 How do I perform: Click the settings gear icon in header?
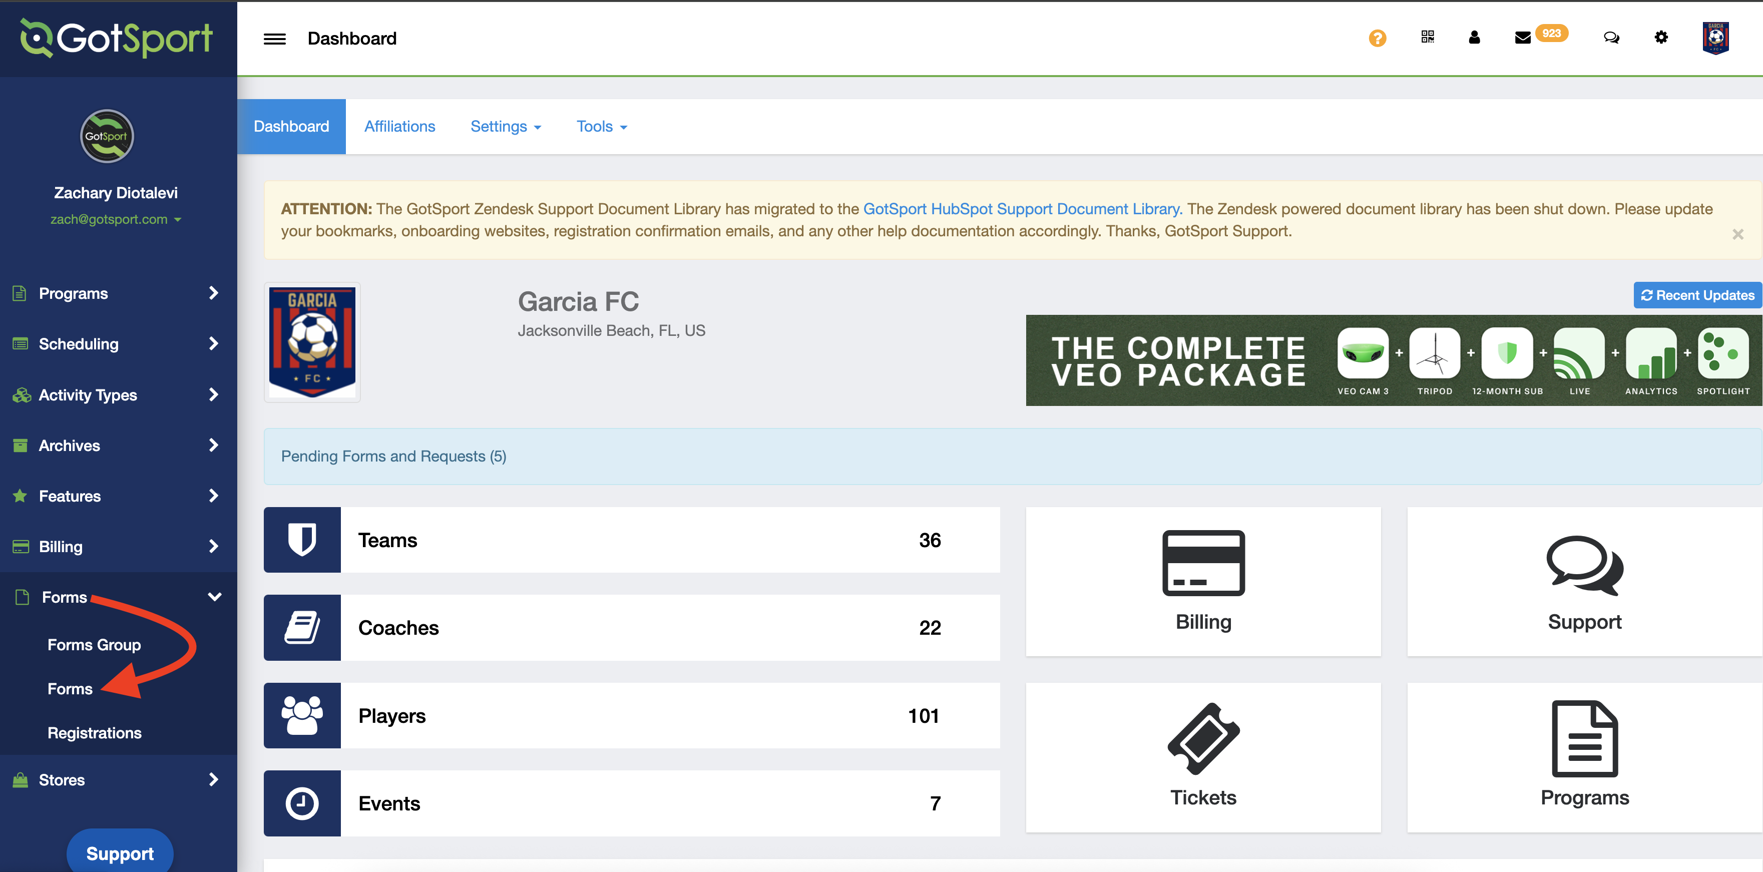(x=1661, y=38)
